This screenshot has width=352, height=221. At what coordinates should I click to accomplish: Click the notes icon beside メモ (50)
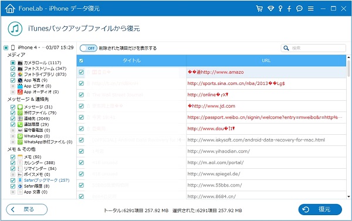20,157
